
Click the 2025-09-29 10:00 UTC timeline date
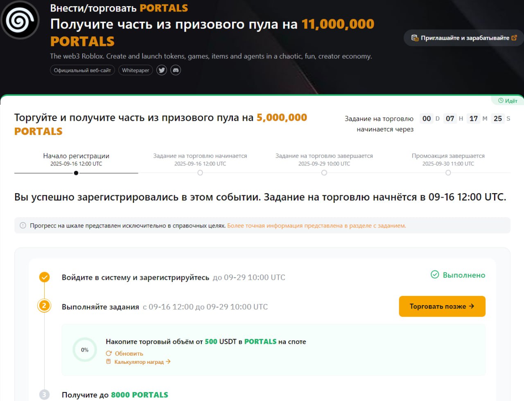pyautogui.click(x=324, y=164)
